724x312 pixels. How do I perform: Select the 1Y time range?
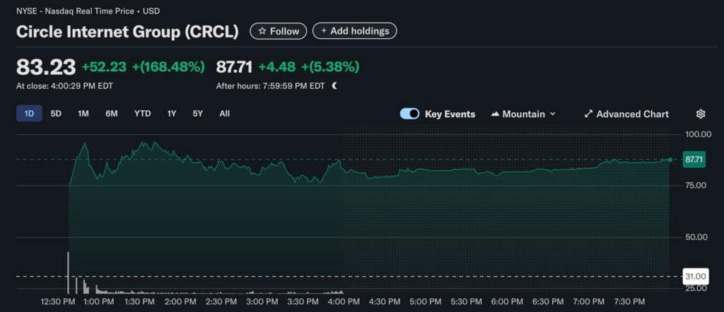pyautogui.click(x=172, y=114)
